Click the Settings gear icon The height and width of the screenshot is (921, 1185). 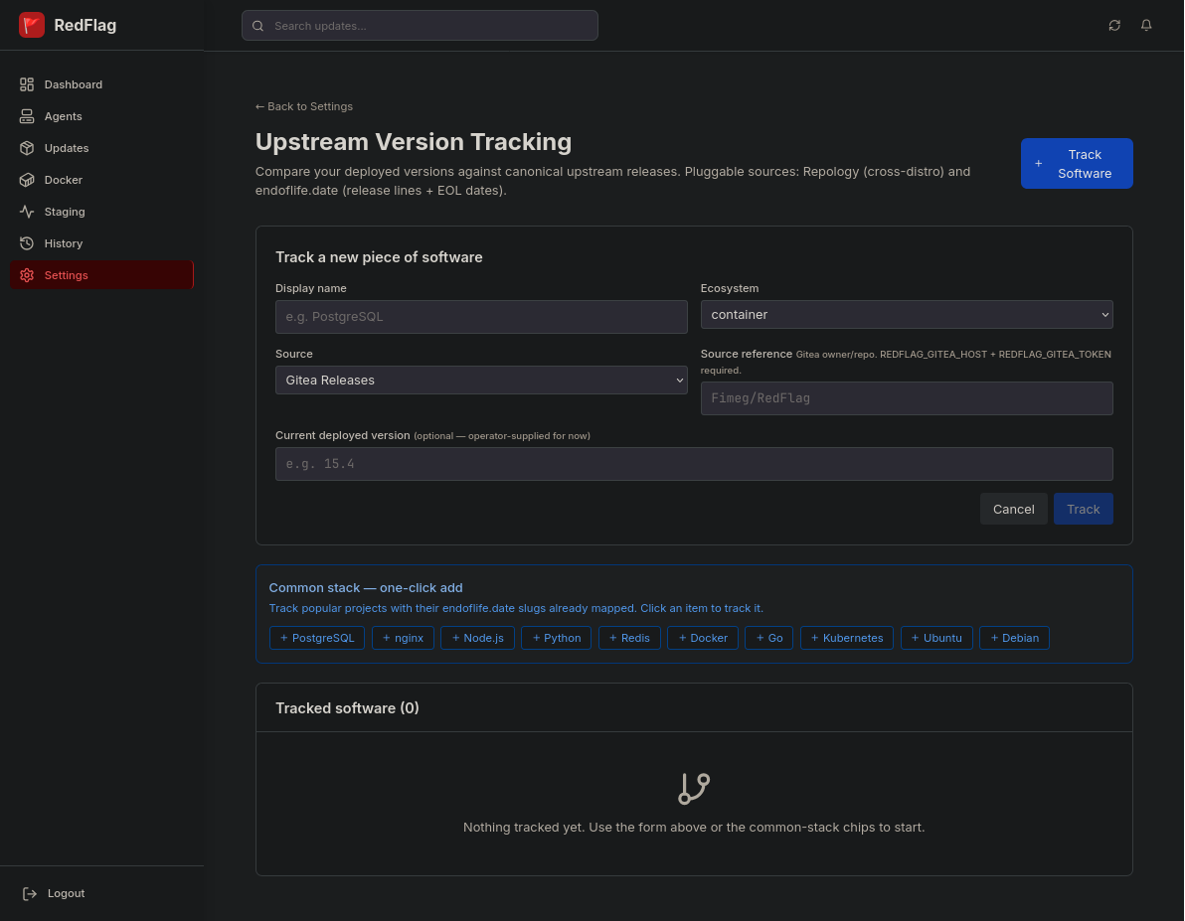click(x=27, y=275)
